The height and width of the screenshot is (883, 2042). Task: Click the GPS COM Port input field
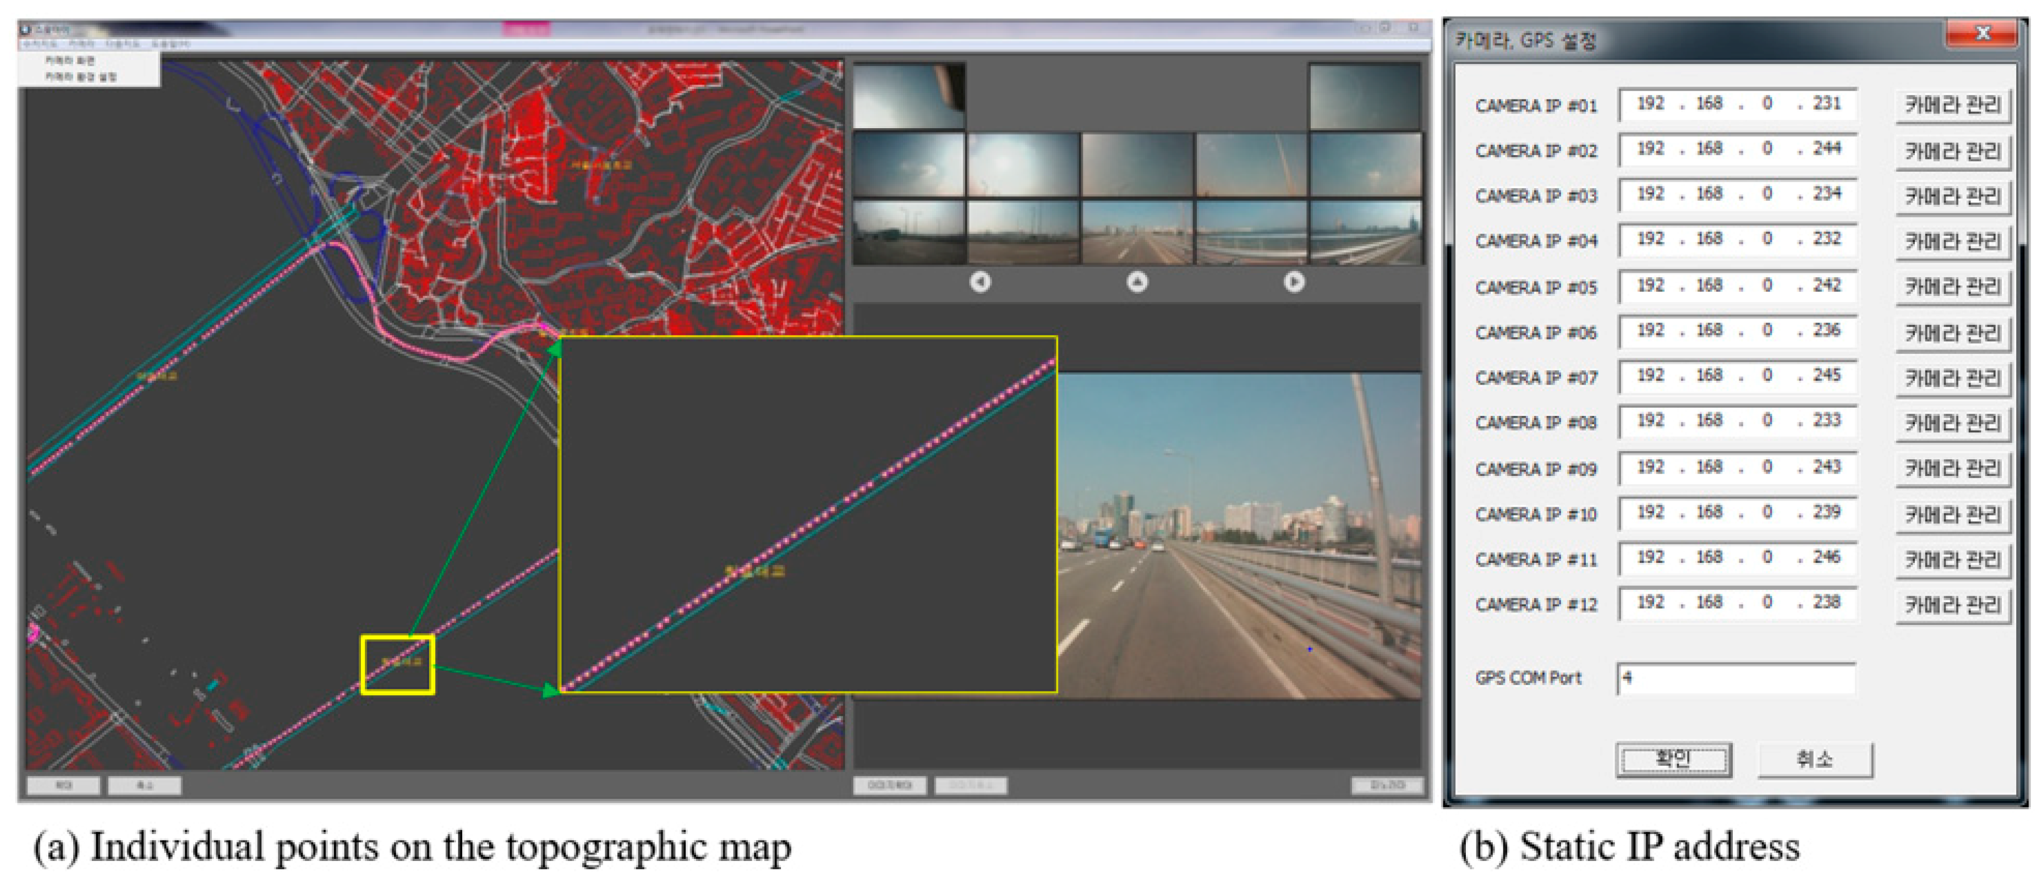pos(1736,678)
